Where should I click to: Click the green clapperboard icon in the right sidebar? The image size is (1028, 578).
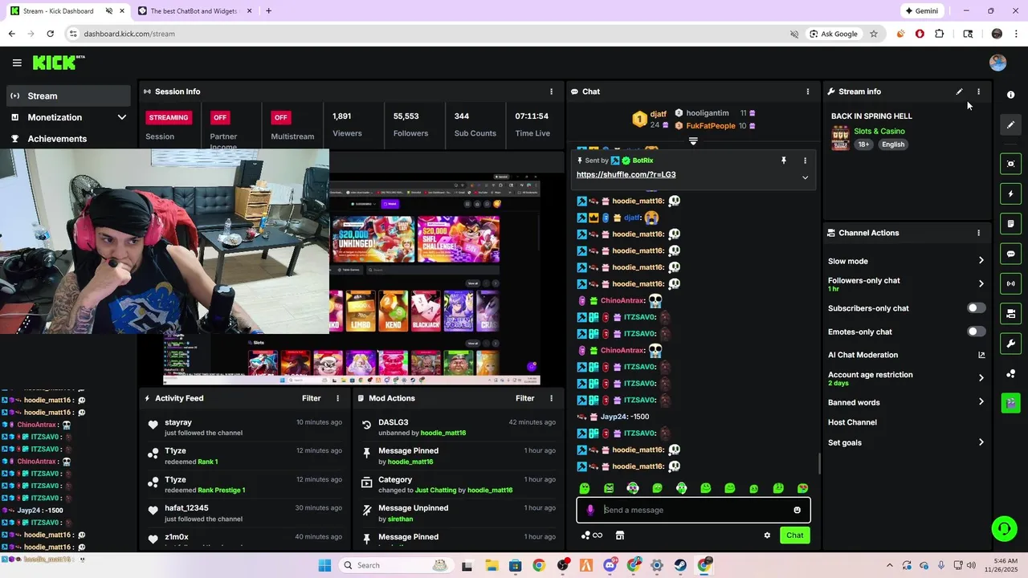(1010, 402)
